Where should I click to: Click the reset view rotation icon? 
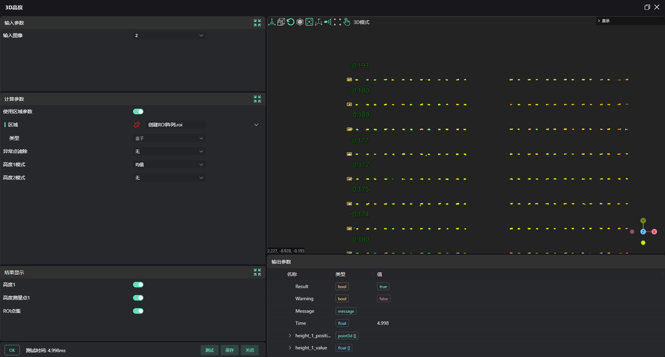[291, 22]
